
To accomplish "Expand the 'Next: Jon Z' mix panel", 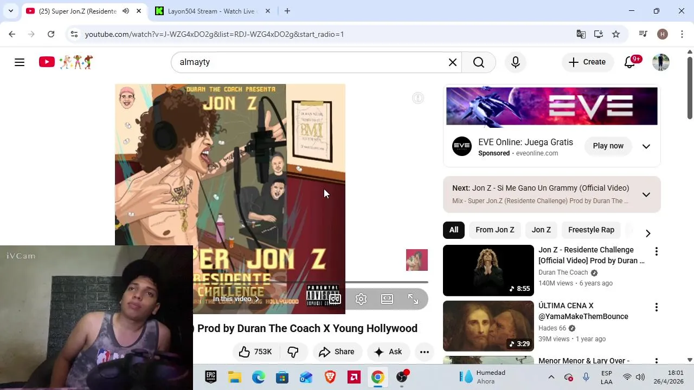I will point(646,194).
